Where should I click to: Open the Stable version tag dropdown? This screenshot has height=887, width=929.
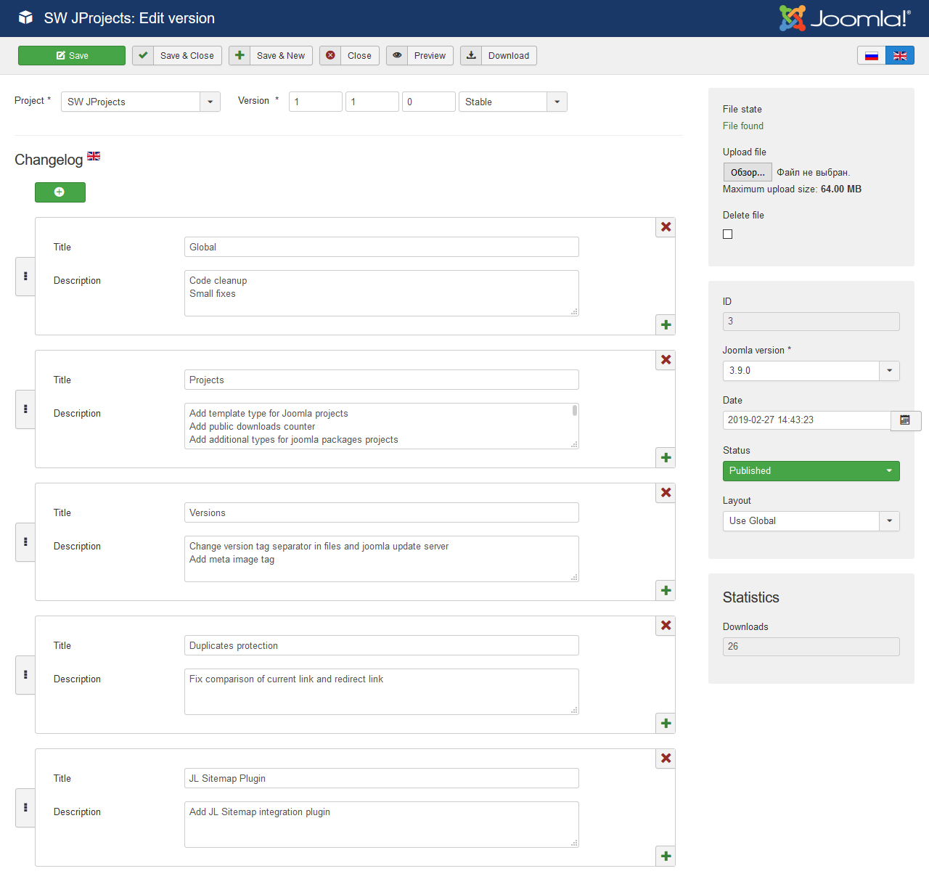513,102
